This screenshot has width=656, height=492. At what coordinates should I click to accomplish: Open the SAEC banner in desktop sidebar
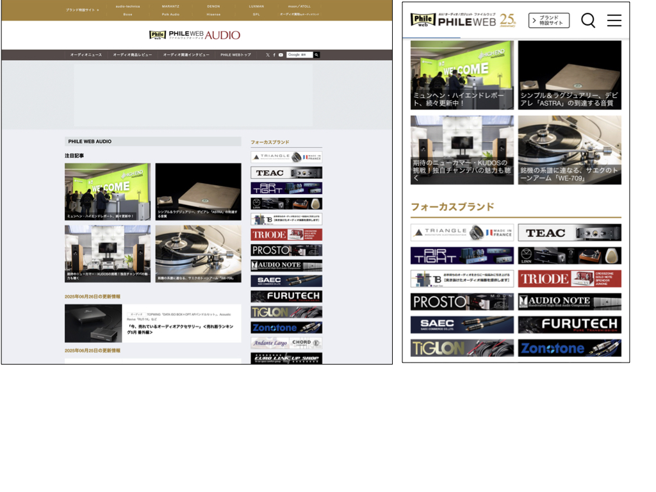[x=286, y=281]
